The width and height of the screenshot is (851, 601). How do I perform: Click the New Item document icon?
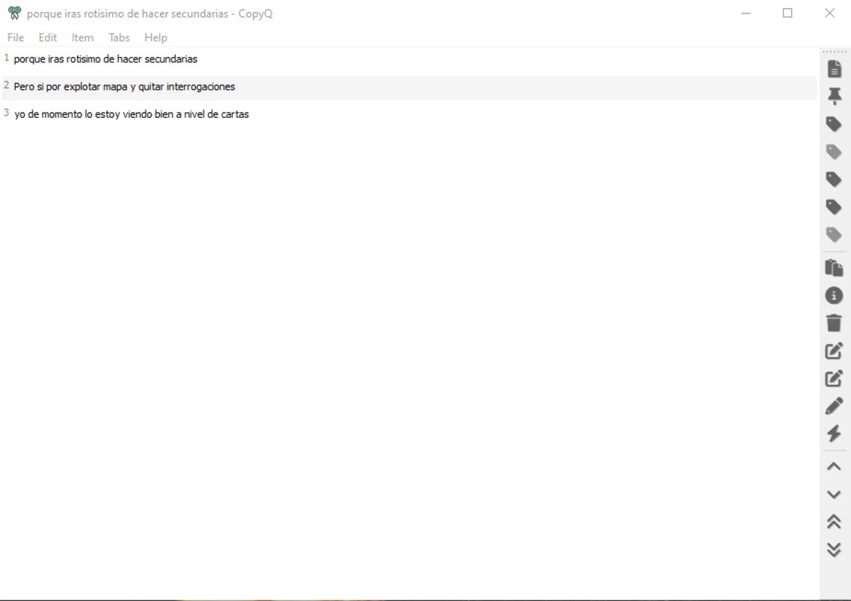[834, 69]
